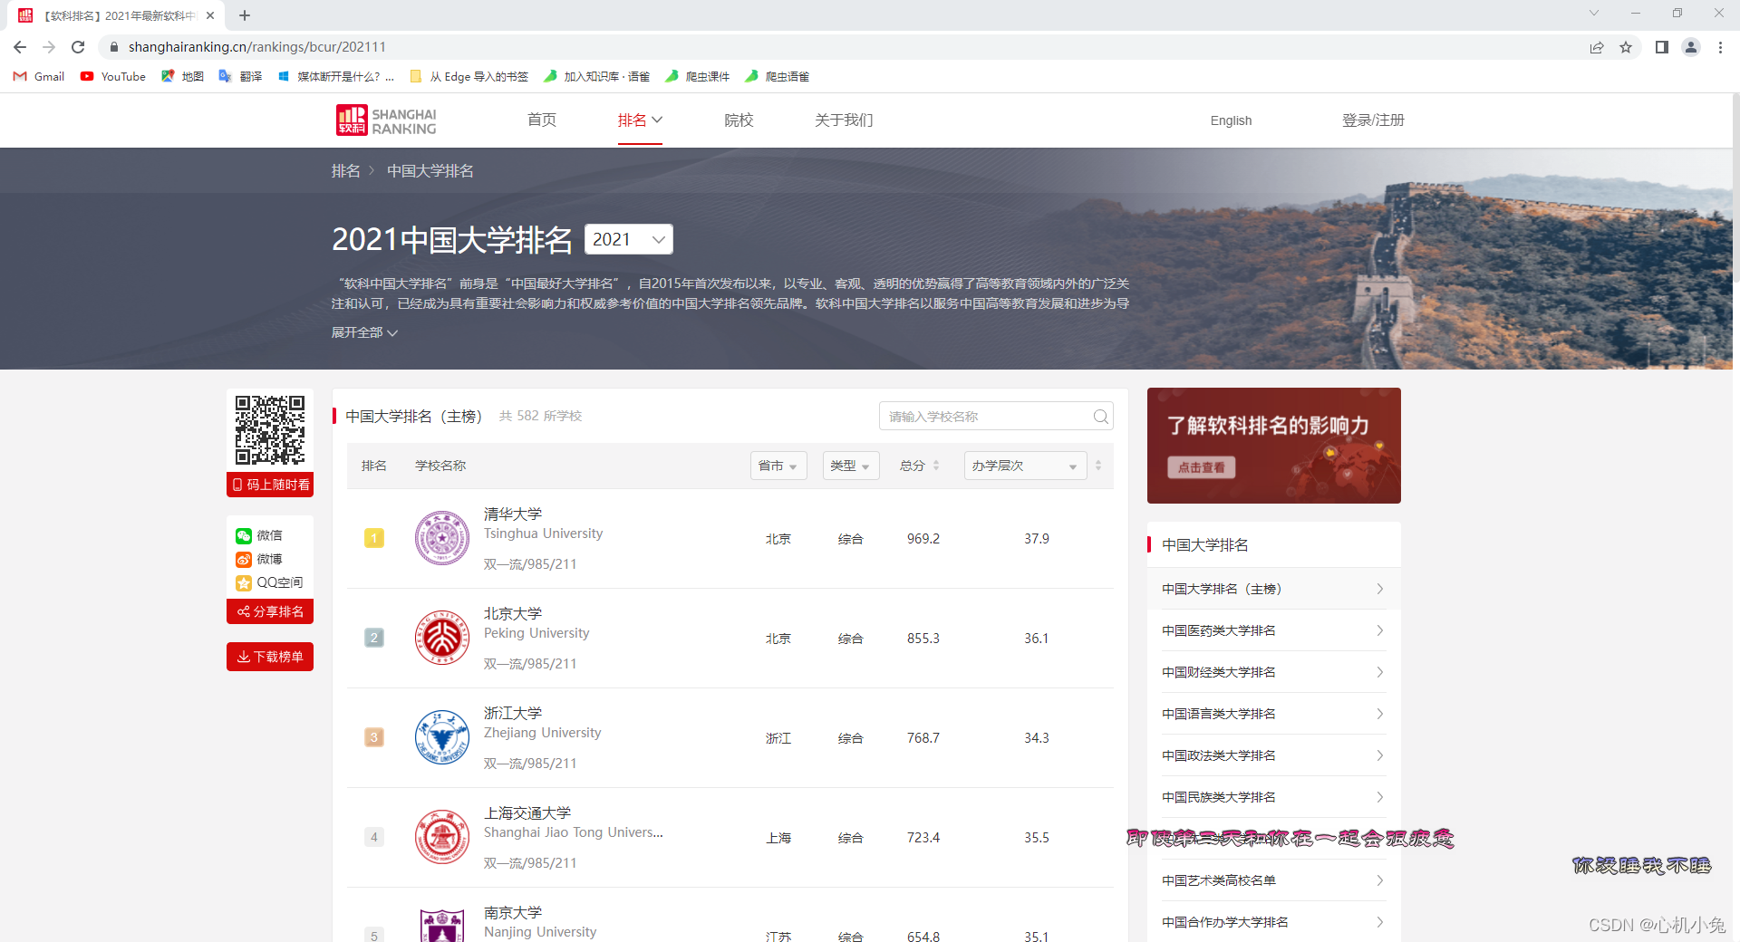The image size is (1740, 942).
Task: Sort by the 办学层次 column arrows
Action: [1098, 466]
